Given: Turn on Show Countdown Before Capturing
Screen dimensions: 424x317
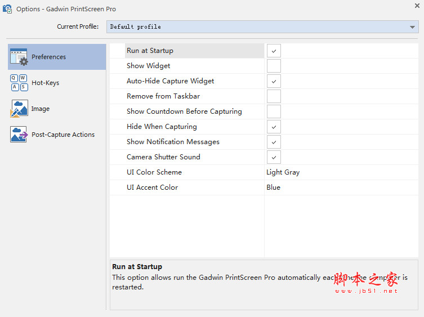Looking at the screenshot, I should 274,111.
